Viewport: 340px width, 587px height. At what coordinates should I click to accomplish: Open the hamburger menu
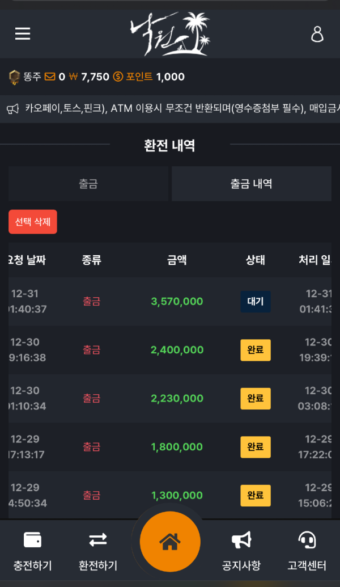[x=23, y=34]
